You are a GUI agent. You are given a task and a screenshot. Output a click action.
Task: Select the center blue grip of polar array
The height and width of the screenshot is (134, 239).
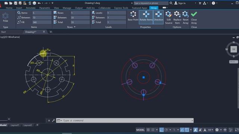click(x=143, y=77)
